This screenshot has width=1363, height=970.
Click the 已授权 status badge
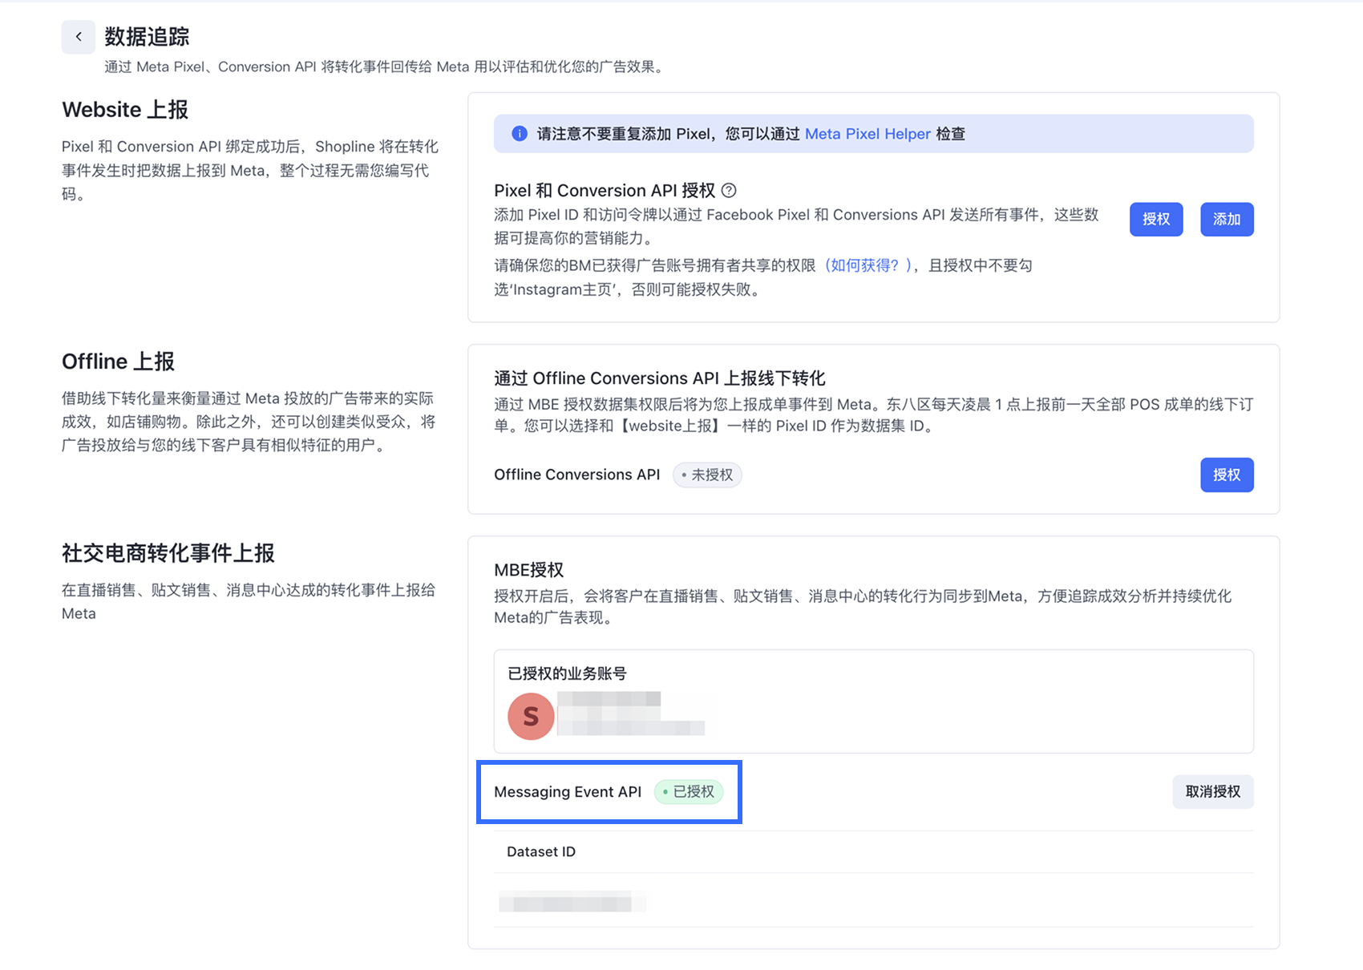pos(690,792)
